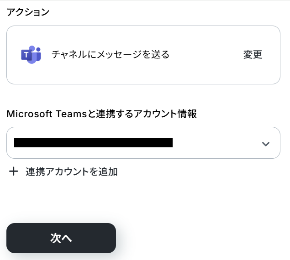
Task: Click the word Microsoft in the account label
Action: [30, 114]
